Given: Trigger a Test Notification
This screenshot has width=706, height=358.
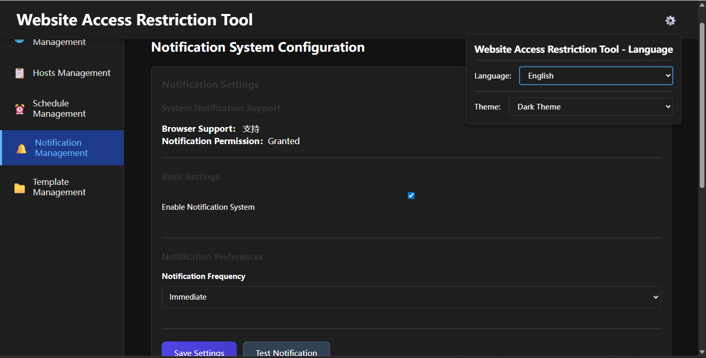Looking at the screenshot, I should (x=286, y=352).
